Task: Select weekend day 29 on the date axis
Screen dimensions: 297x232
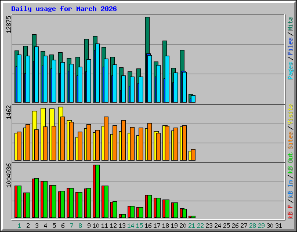Action: point(261,226)
